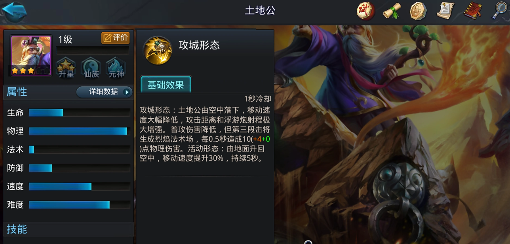Click the 物理 attribute bar
Screen dimensions: 510x244
click(x=80, y=131)
